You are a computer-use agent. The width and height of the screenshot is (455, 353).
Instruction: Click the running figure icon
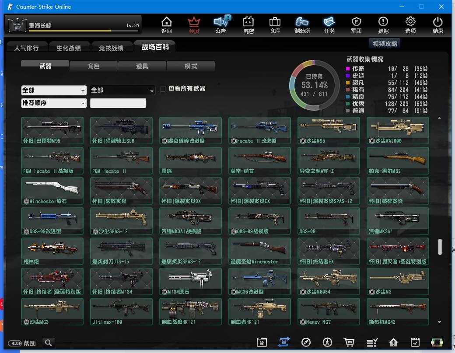[327, 342]
